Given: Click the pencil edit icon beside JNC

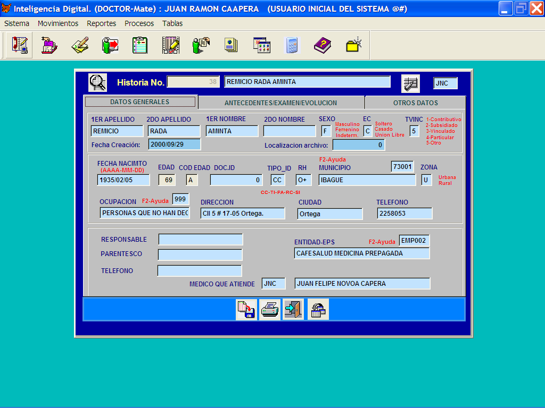Looking at the screenshot, I should 410,83.
